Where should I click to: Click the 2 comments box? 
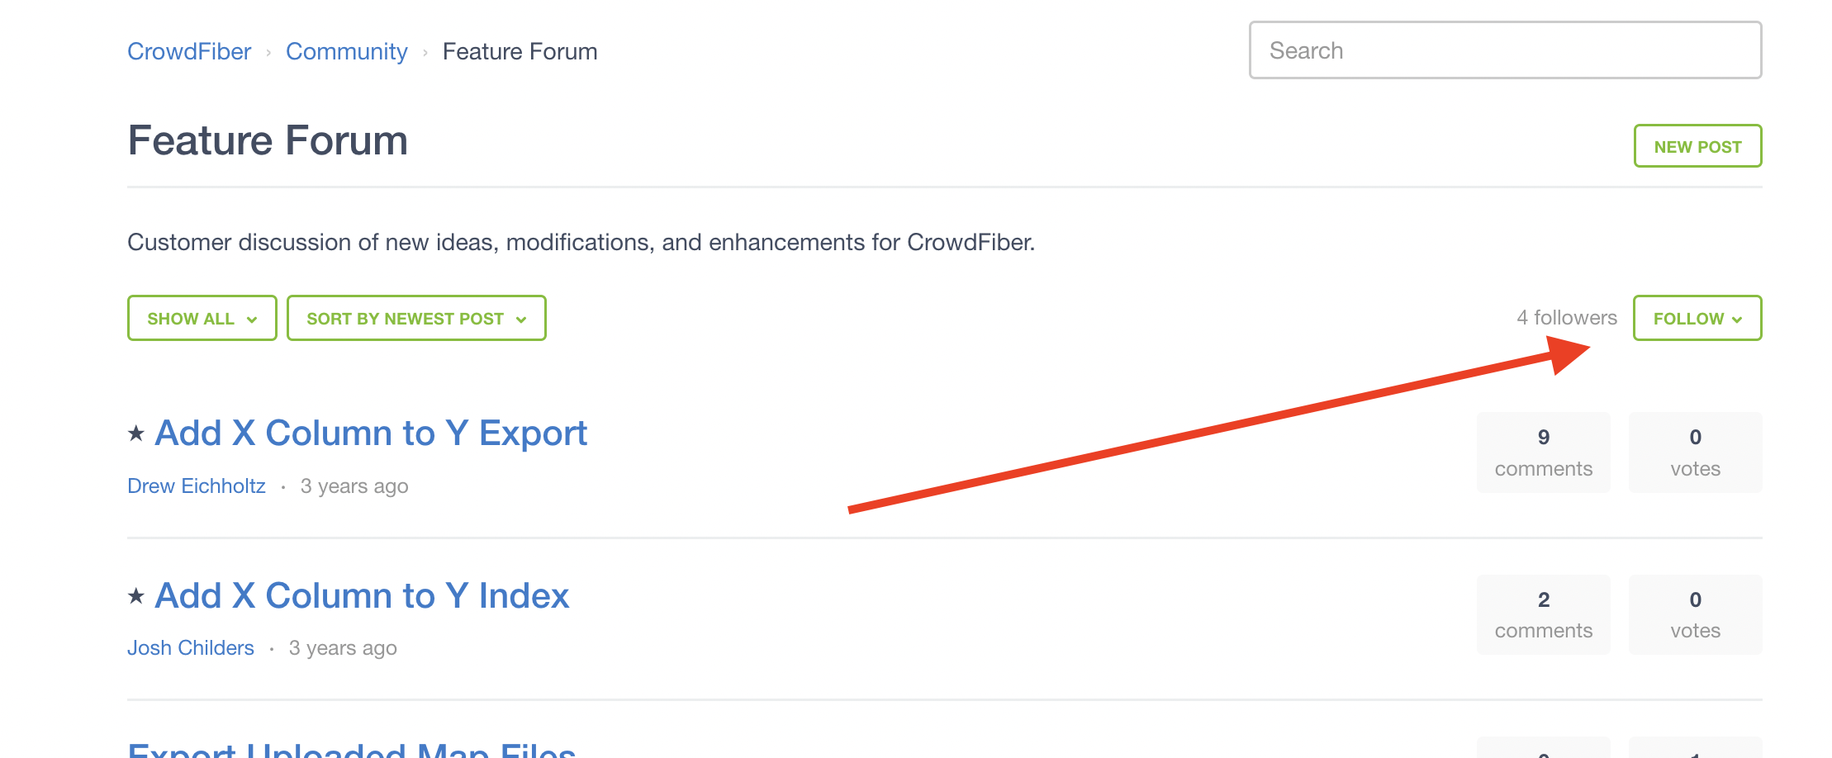point(1543,615)
